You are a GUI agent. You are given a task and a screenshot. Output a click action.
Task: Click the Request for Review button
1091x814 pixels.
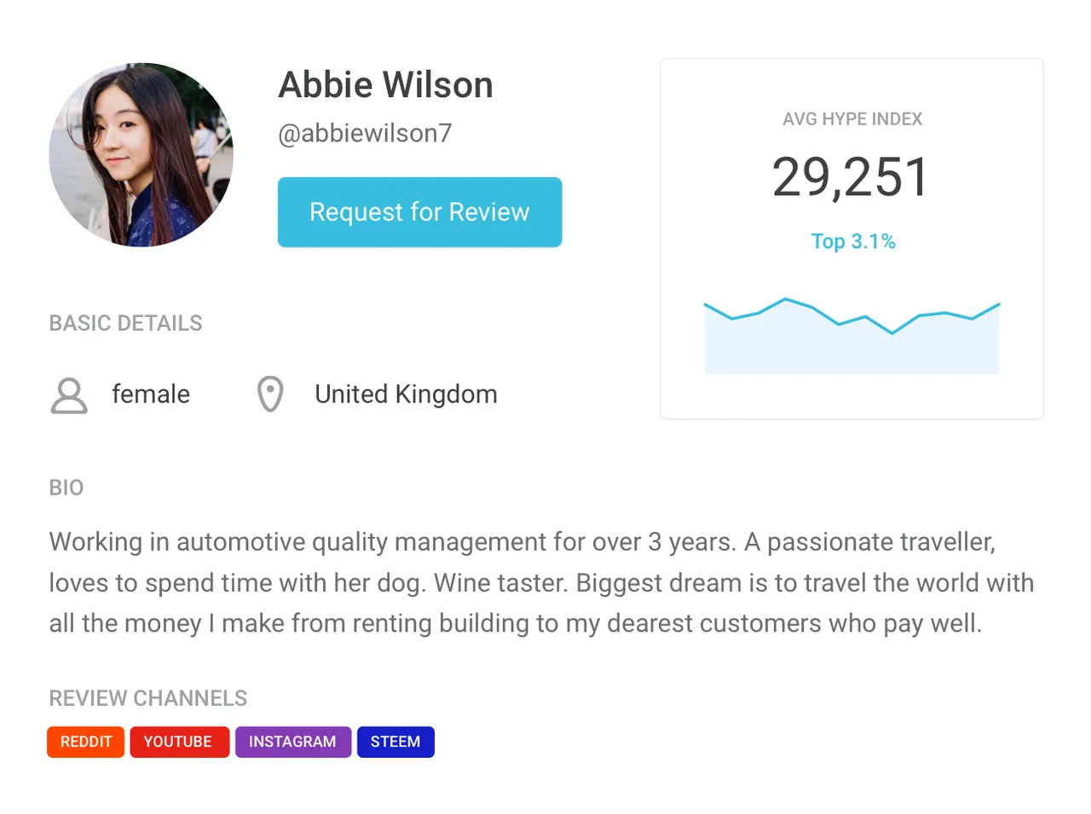pos(419,212)
